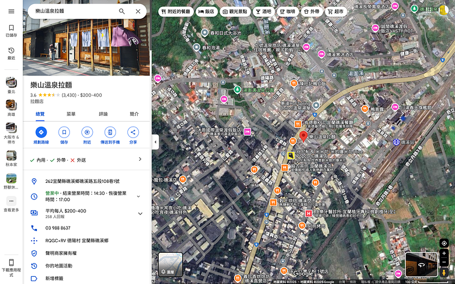The height and width of the screenshot is (284, 455).
Task: Click the 陳旺記鴨片飯 restaurant marker
Action: click(x=293, y=83)
